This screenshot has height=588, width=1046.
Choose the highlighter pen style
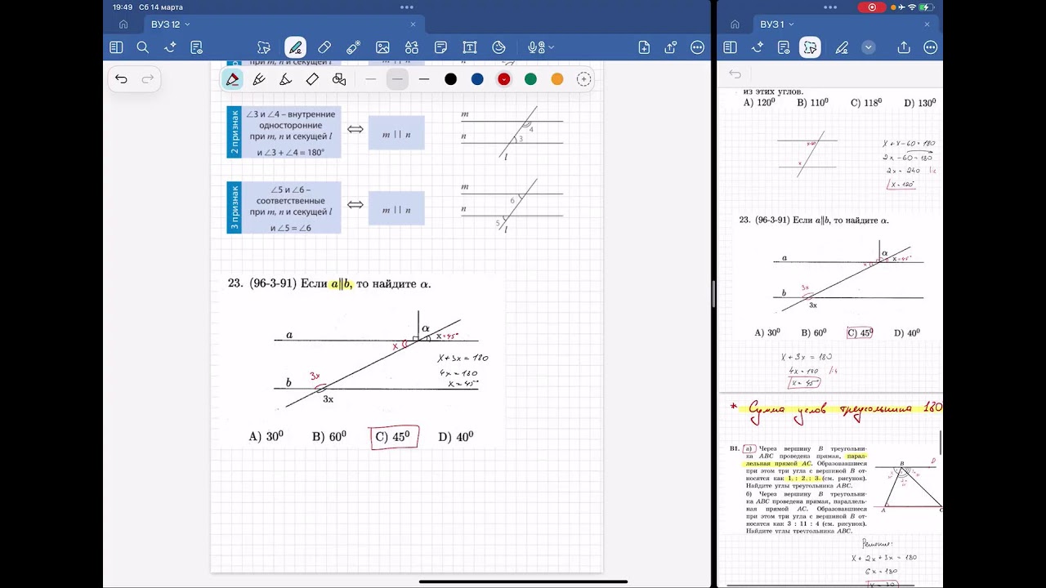coord(312,79)
